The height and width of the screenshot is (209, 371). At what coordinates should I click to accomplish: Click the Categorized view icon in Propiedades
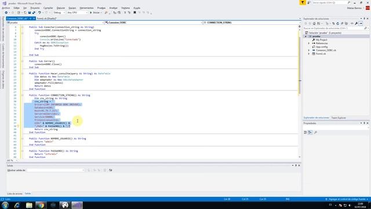coord(305,132)
